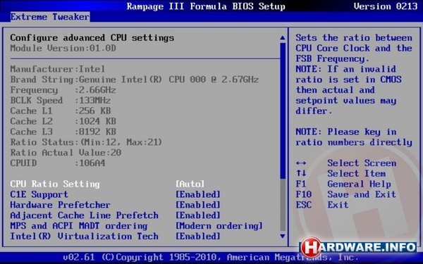423x264 pixels.
Task: Click the left-right arrows key icon
Action: [301, 163]
